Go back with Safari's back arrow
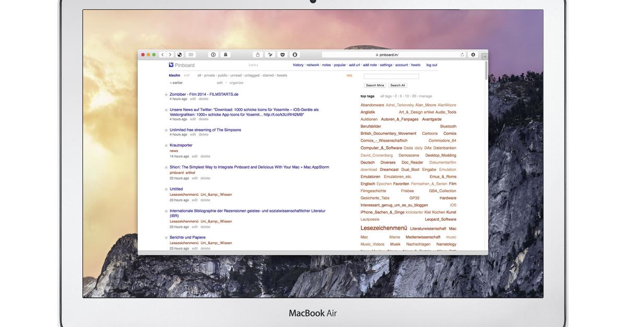Screen dimensions: 626x327 click(163, 55)
